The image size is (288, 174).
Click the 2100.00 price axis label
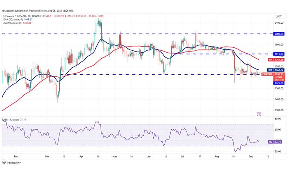pos(279,23)
